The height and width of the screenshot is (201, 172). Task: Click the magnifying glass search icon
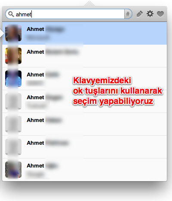click(x=11, y=14)
